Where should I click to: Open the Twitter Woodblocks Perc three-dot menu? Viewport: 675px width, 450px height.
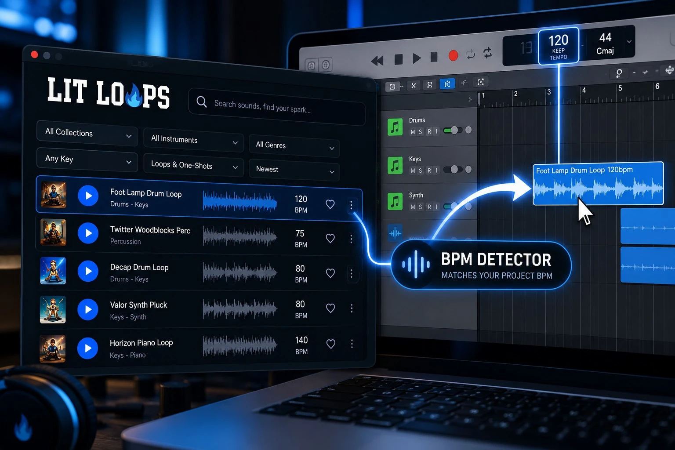(351, 239)
